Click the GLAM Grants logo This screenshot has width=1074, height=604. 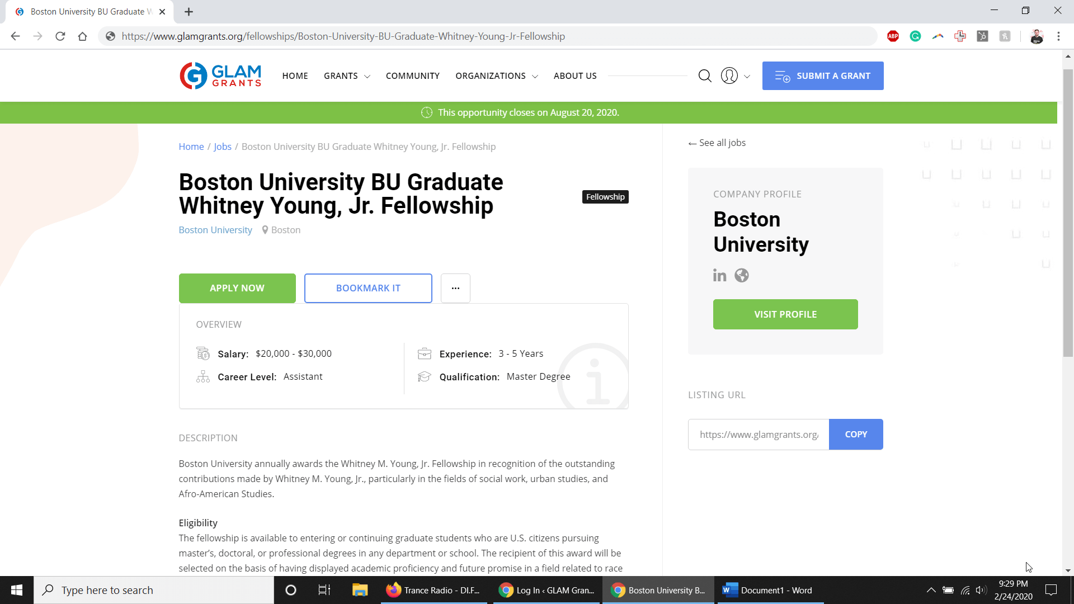[x=220, y=75]
